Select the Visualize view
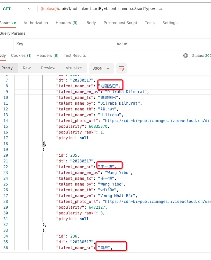211x260 pixels. [x=74, y=68]
